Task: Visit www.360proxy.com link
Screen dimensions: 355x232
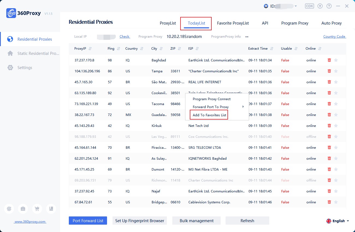Action: (x=30, y=222)
